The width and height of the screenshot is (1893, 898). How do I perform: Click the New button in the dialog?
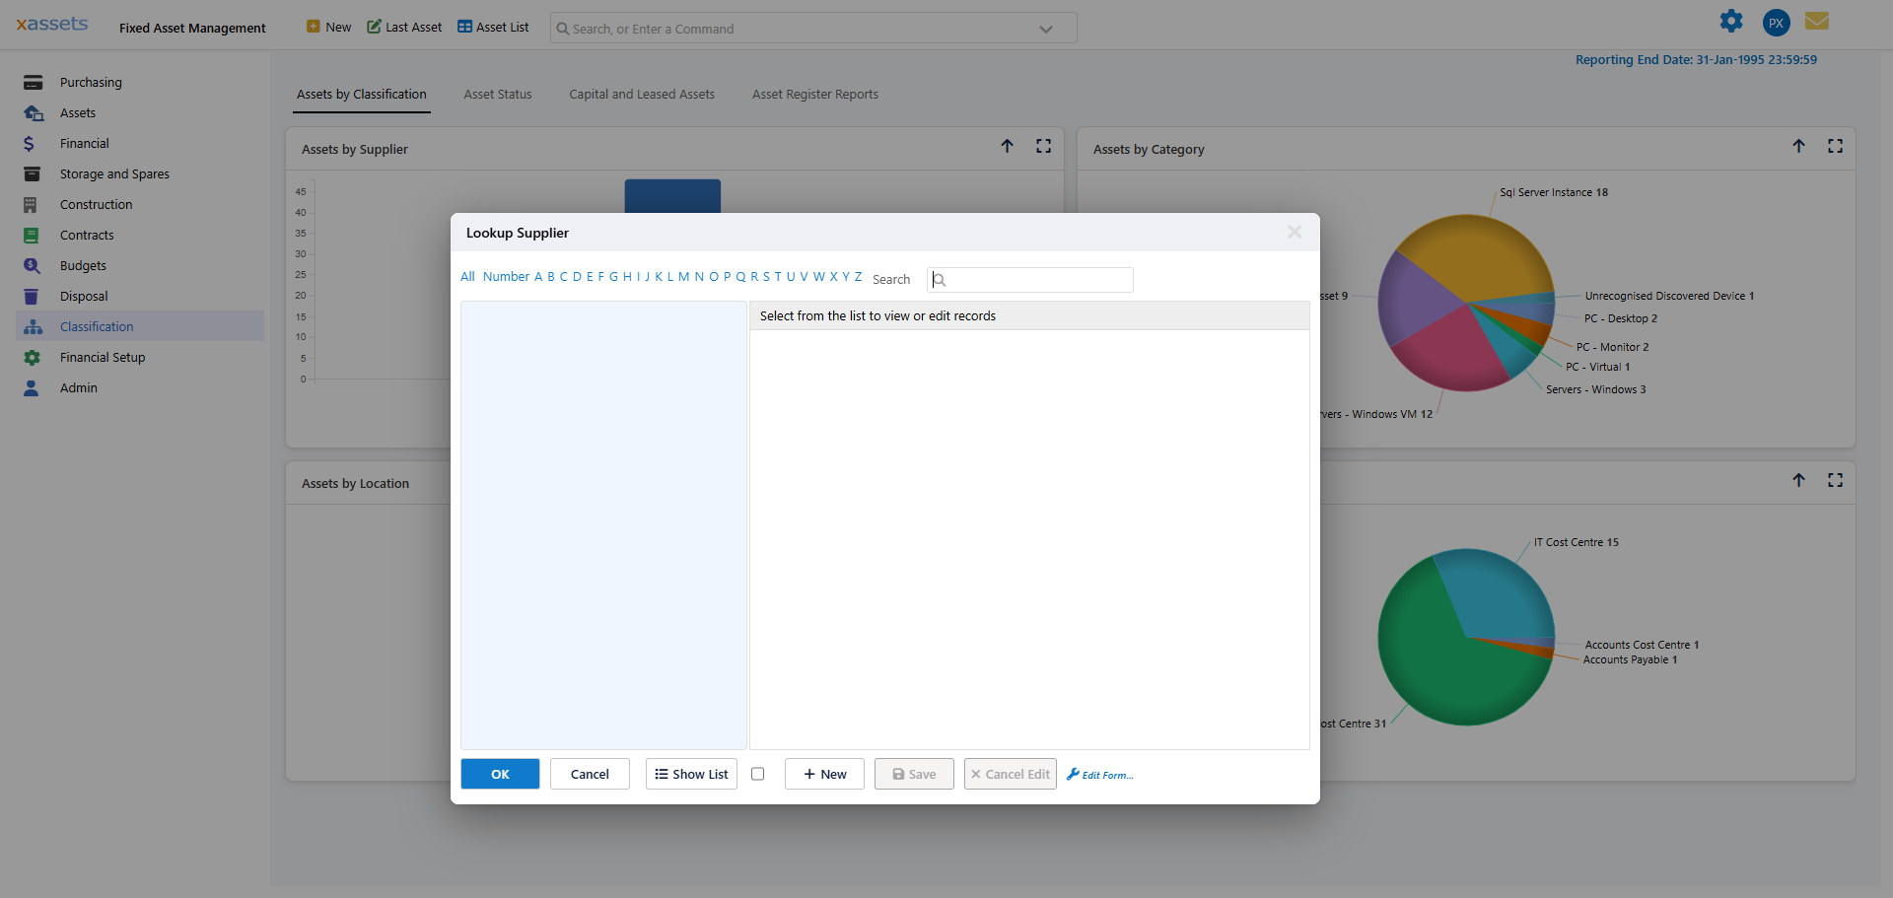824,774
